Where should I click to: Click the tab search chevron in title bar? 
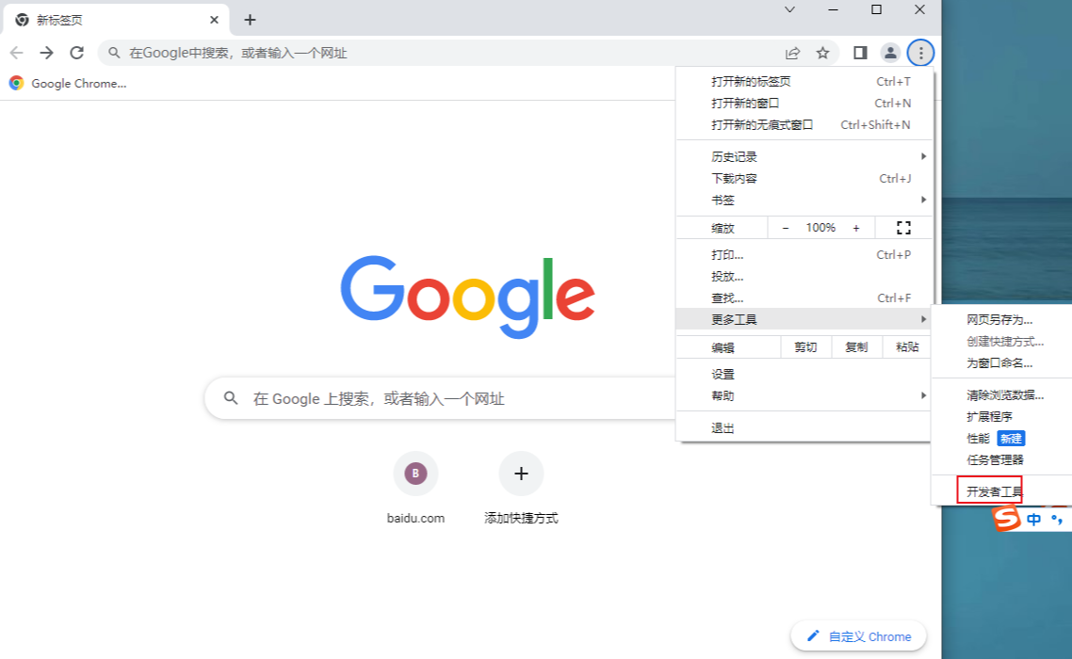click(x=789, y=9)
